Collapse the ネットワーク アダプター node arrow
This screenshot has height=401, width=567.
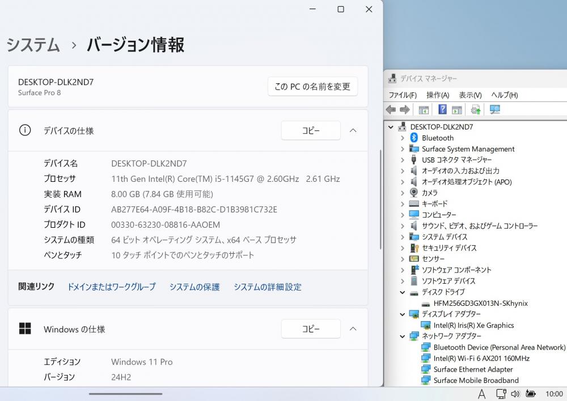pyautogui.click(x=403, y=336)
